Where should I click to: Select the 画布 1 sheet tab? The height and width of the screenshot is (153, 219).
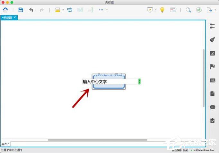click(5, 144)
